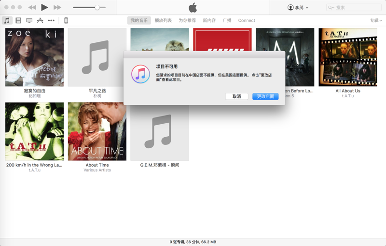Open the TV Shows library icon
The image size is (386, 246).
pyautogui.click(x=29, y=20)
